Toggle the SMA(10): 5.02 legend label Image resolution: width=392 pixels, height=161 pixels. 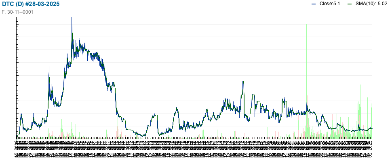[x=371, y=4]
